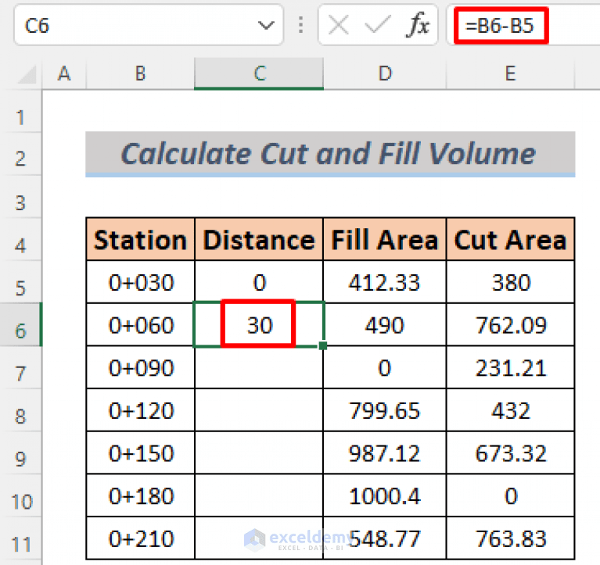Select column E header
This screenshot has height=565, width=600.
[x=511, y=73]
